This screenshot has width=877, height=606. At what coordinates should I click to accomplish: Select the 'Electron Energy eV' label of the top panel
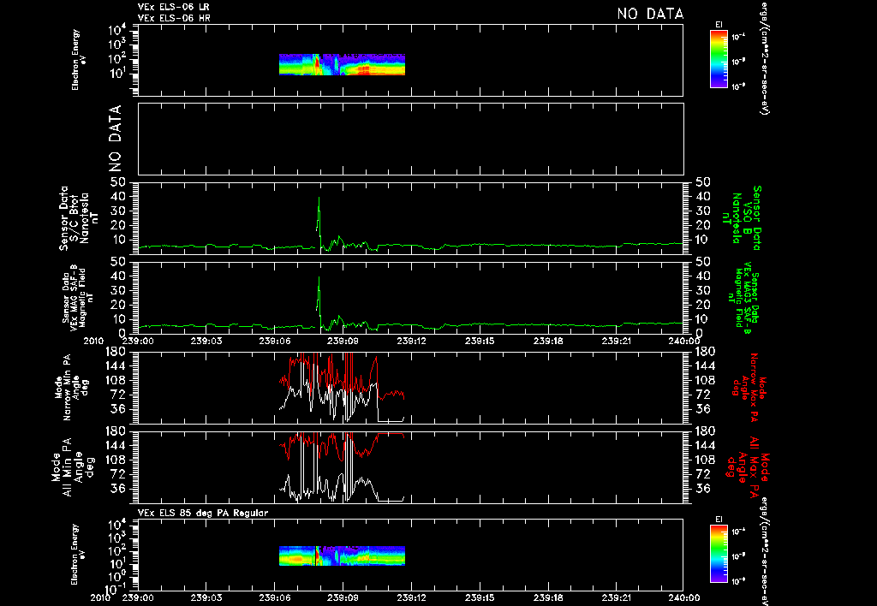[x=79, y=60]
